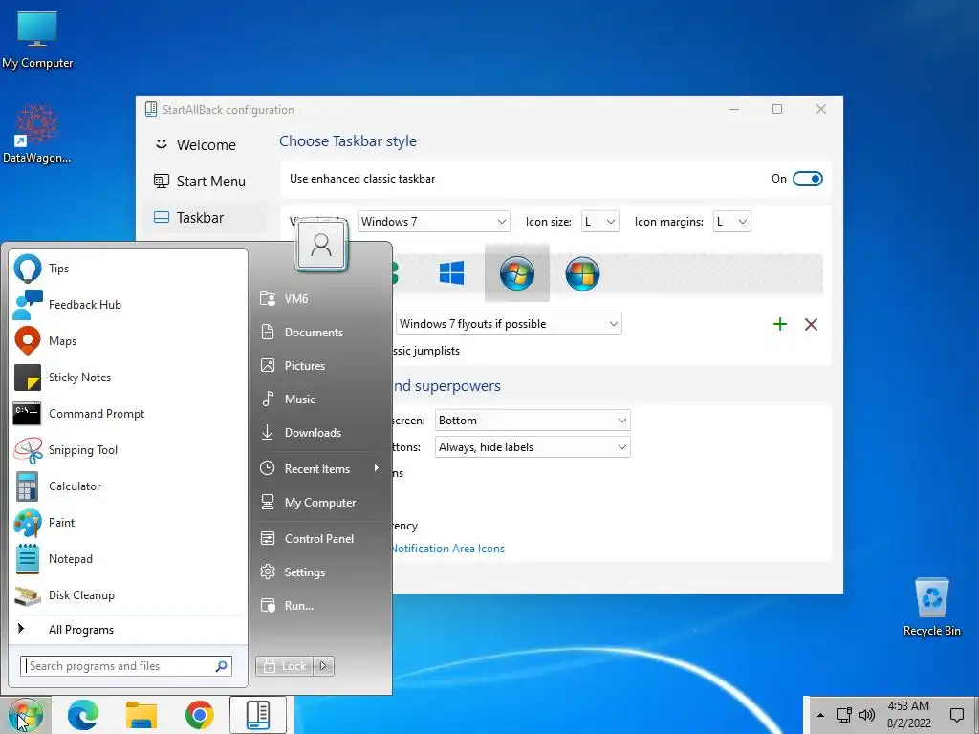Viewport: 979px width, 734px height.
Task: Open Settings from Start menu
Action: 319,572
